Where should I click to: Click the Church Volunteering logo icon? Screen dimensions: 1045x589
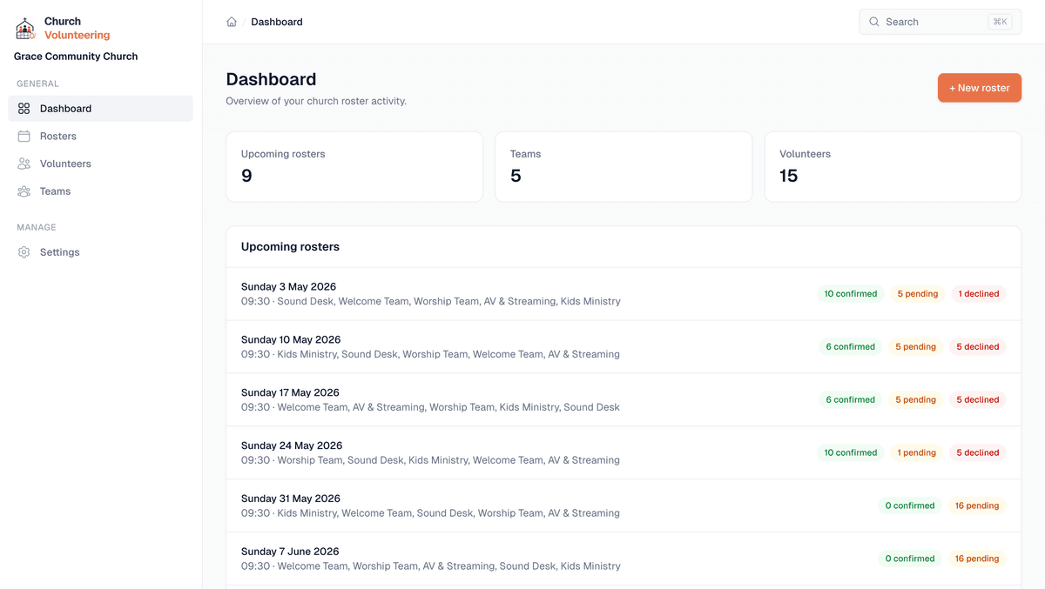[x=25, y=29]
